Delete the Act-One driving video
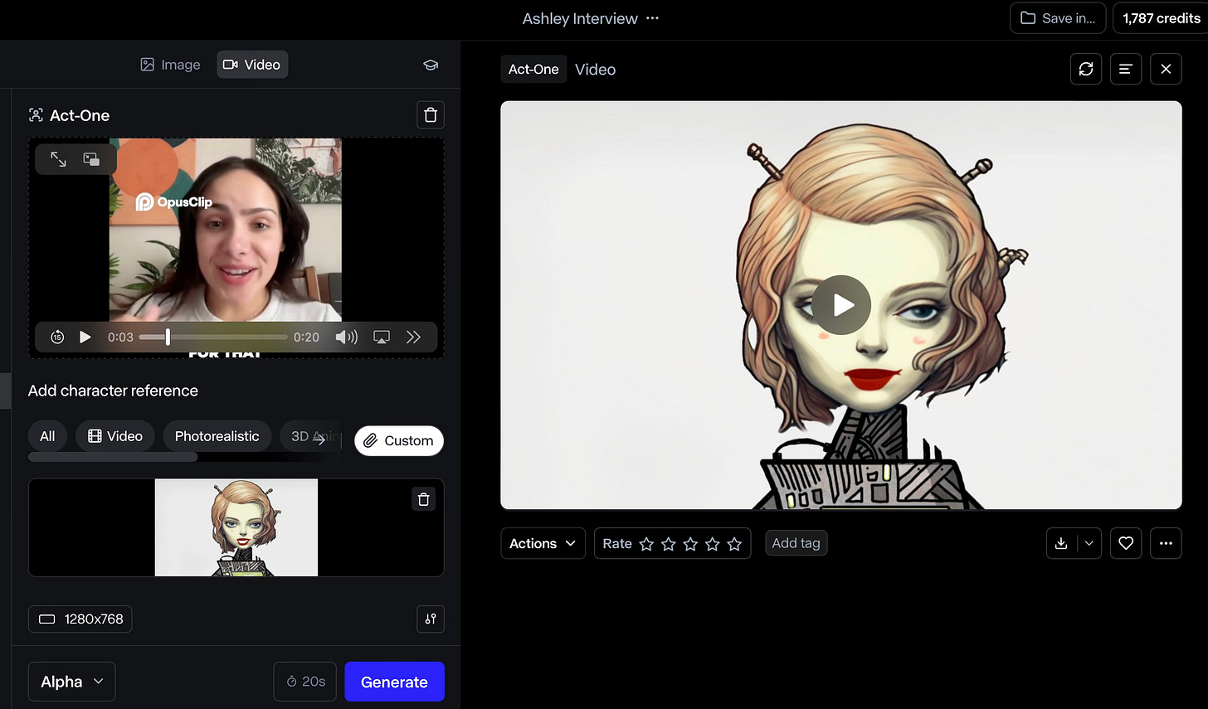This screenshot has width=1208, height=709. 430,115
